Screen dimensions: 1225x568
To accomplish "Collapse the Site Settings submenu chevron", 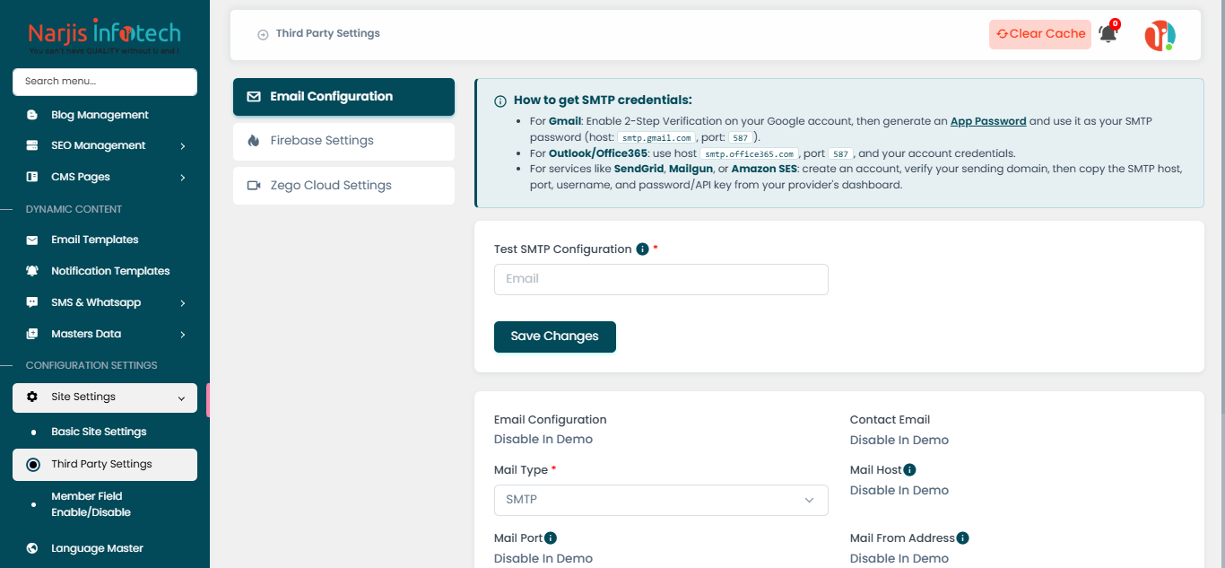I will click(182, 398).
